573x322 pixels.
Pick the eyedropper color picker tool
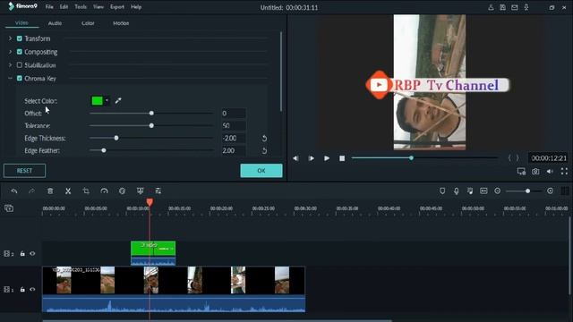pyautogui.click(x=118, y=101)
